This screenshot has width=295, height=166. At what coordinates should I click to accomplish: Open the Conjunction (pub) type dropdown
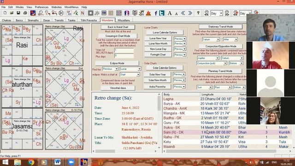(x=212, y=63)
